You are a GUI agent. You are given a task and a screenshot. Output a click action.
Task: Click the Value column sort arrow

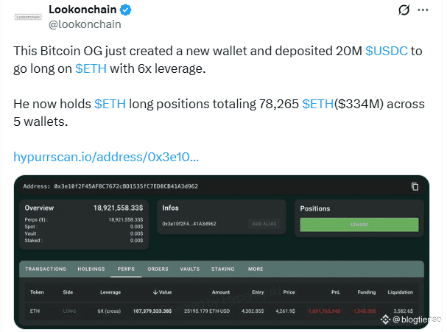[155, 292]
